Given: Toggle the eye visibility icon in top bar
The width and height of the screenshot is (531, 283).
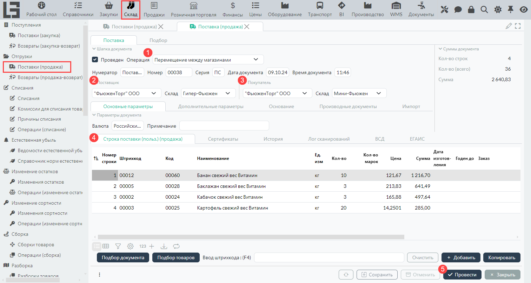Looking at the screenshot, I should [524, 9].
